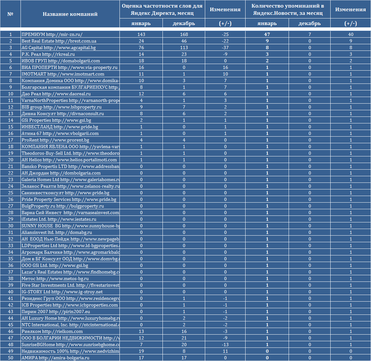This screenshot has height=361, width=371.
Task: Click the 'Дивна Консулт' company cell
Action: [70, 114]
